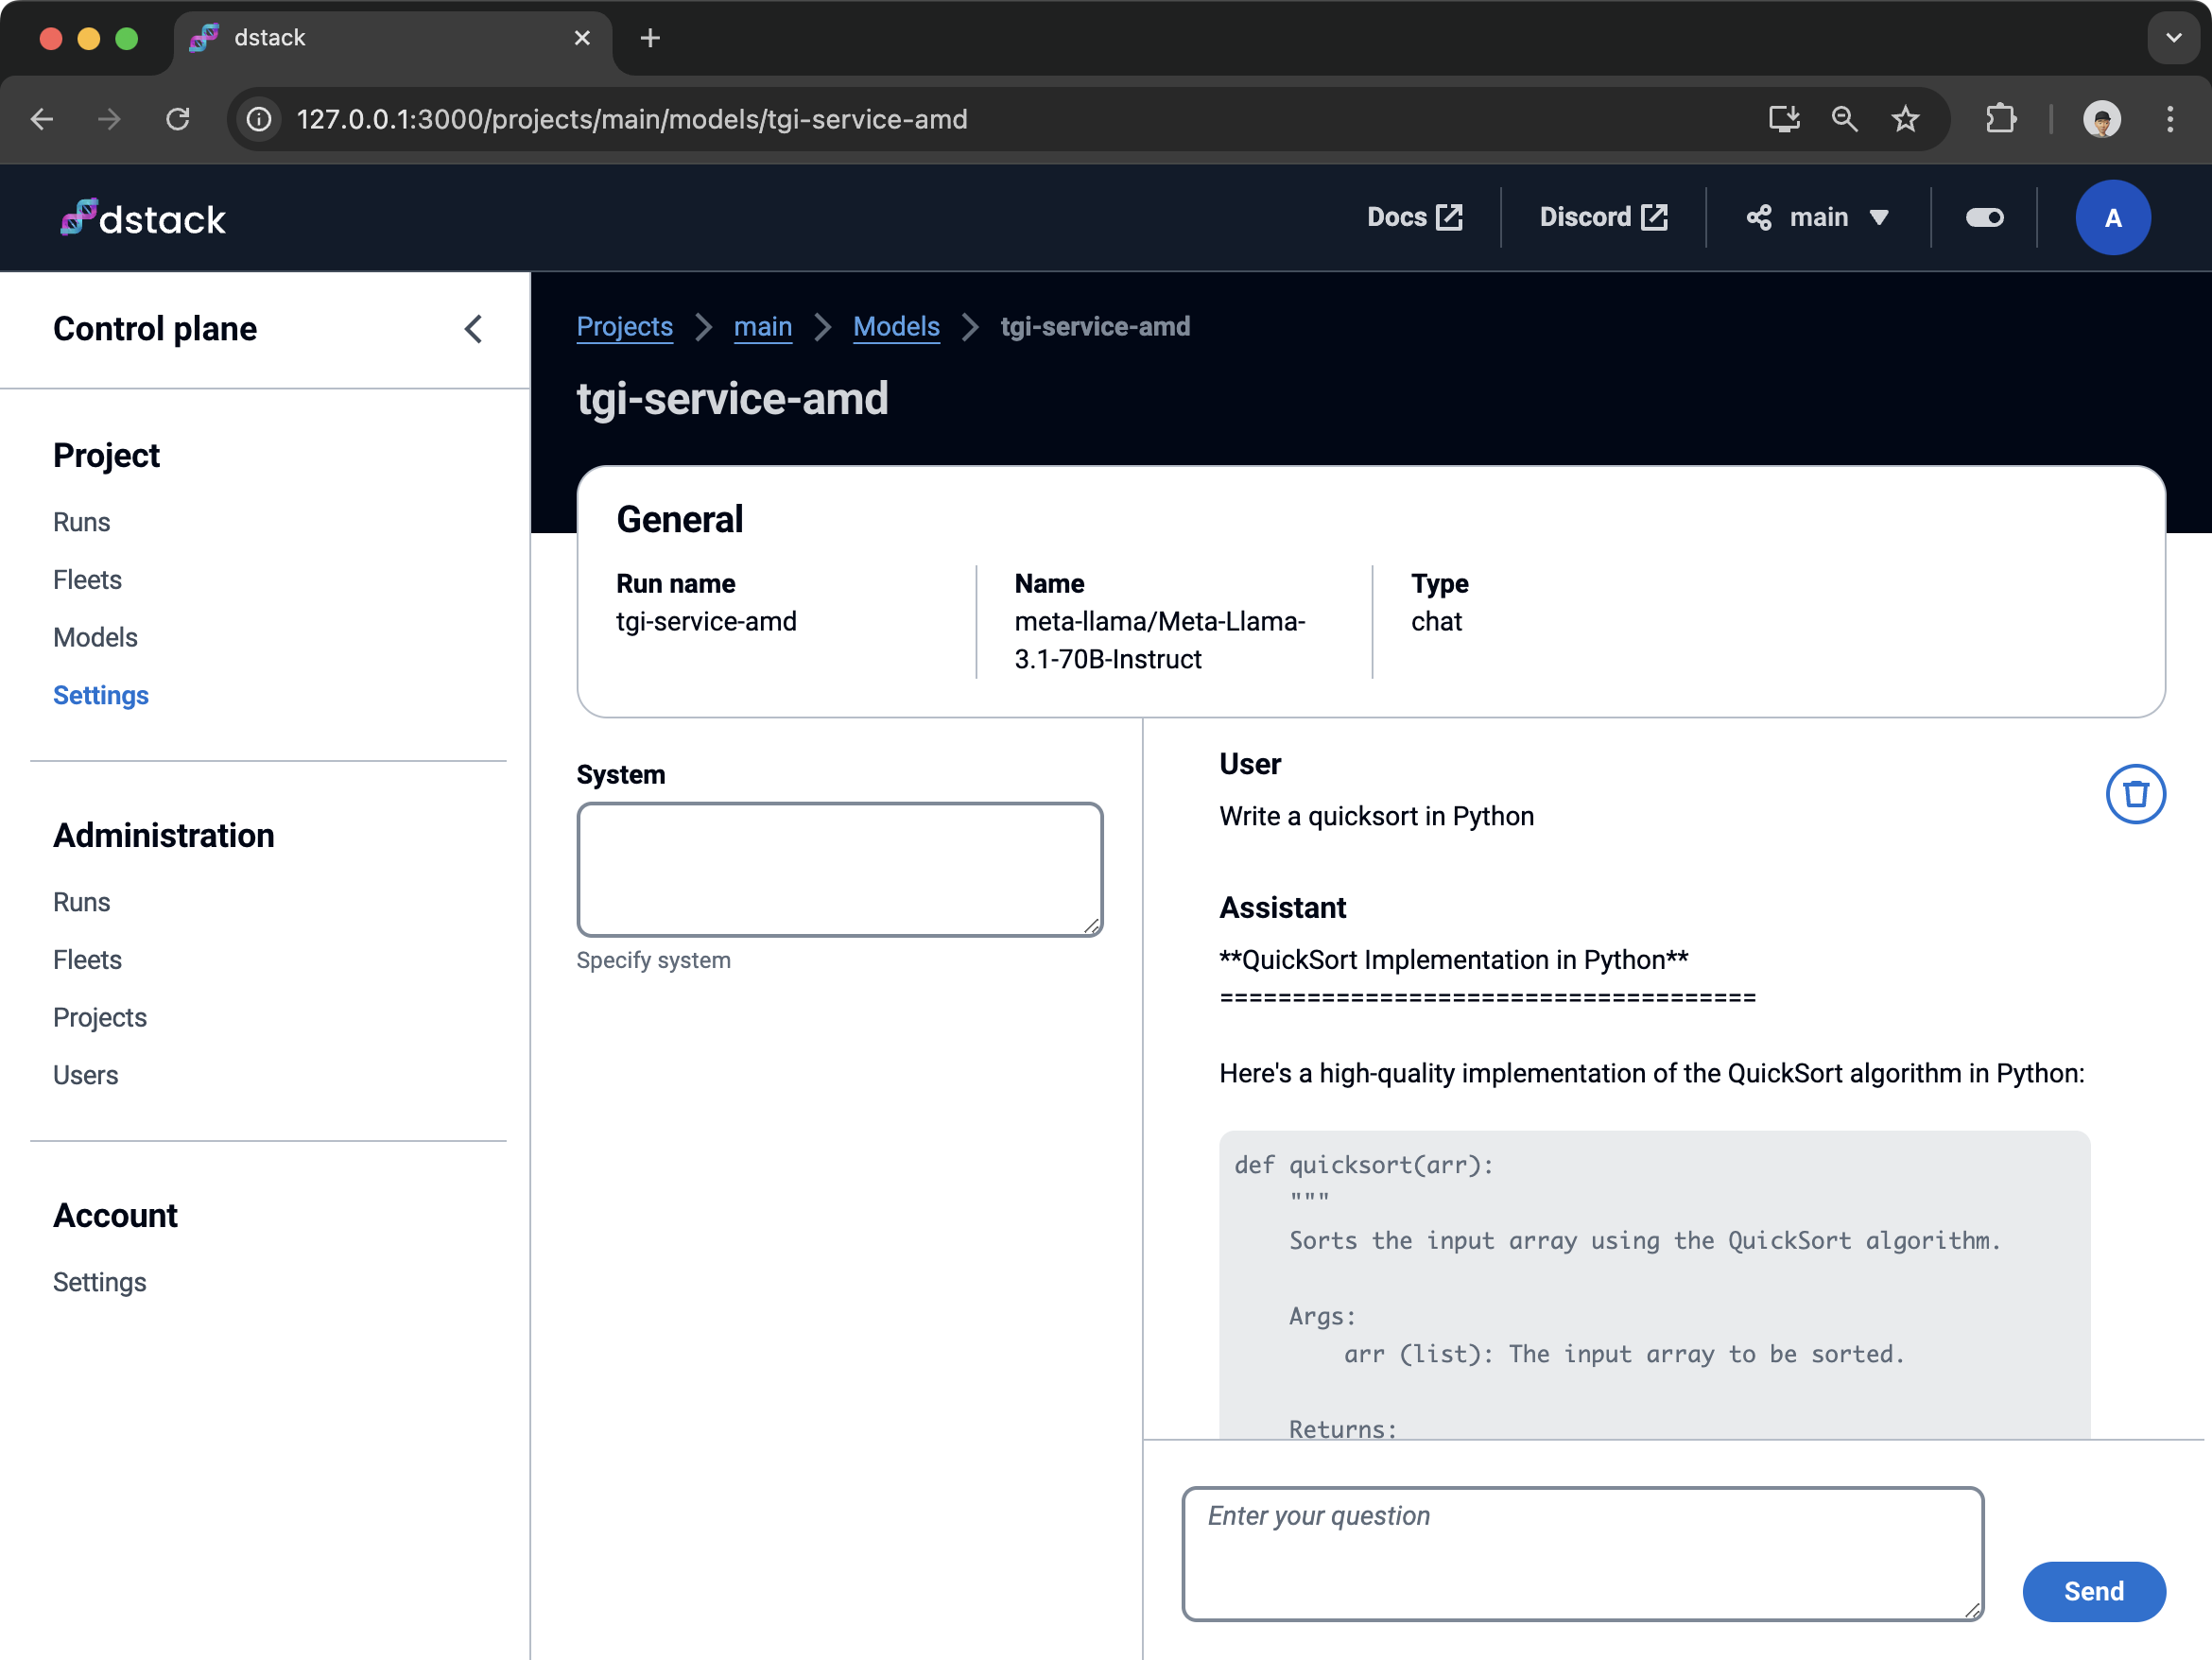Viewport: 2212px width, 1660px height.
Task: Click tgi-service-amd breadcrumb text
Action: click(1095, 327)
